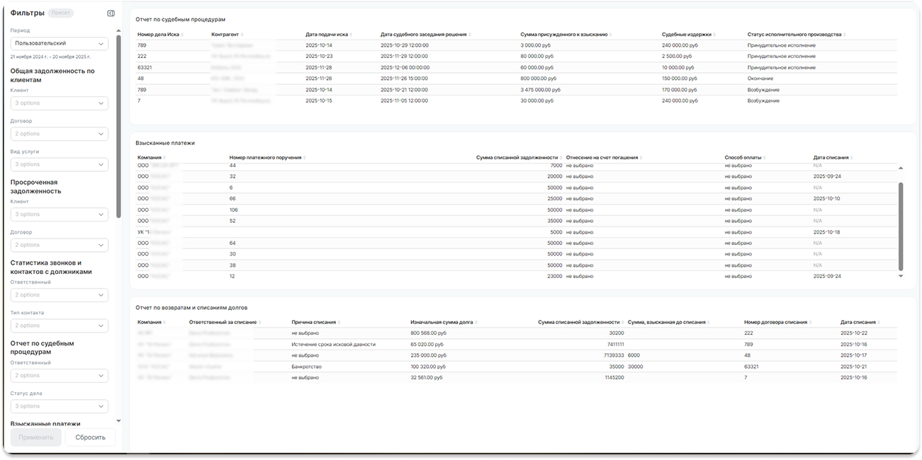Viewport: 922px width, 460px height.
Task: Click the Пресет tag next to Фильтры
Action: coord(60,13)
